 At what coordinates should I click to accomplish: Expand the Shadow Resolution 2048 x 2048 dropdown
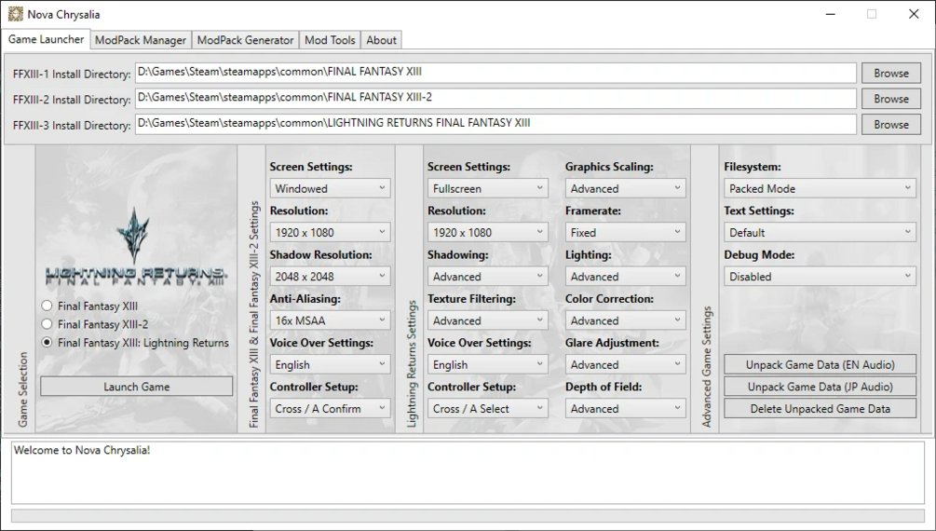pyautogui.click(x=330, y=277)
